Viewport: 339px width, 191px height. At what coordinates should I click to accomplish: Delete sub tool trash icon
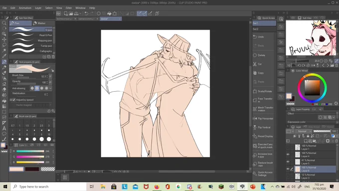coord(53,57)
